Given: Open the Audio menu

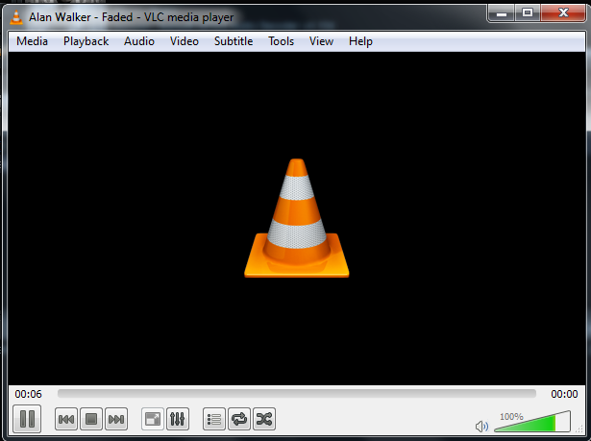Looking at the screenshot, I should pos(139,41).
